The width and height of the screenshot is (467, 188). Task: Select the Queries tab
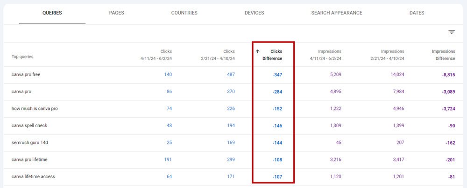[52, 13]
